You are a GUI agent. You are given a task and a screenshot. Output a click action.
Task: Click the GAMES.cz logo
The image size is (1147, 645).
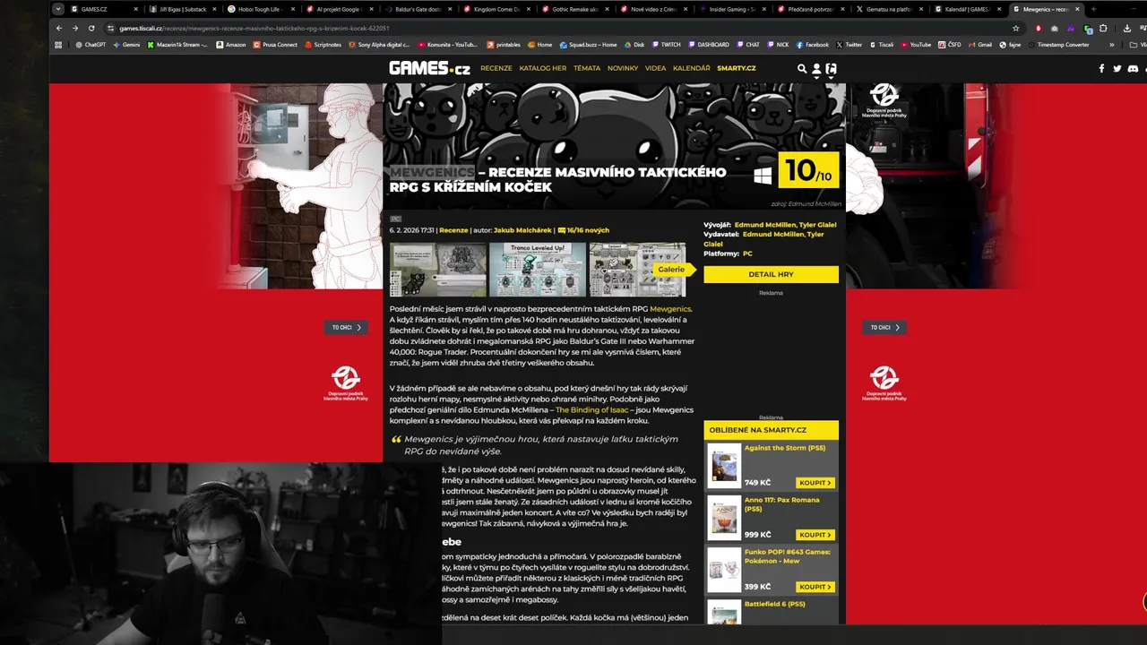pyautogui.click(x=429, y=68)
